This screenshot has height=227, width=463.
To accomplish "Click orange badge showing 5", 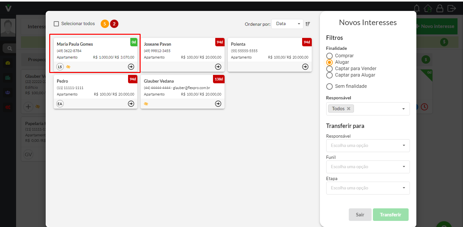I will click(105, 24).
